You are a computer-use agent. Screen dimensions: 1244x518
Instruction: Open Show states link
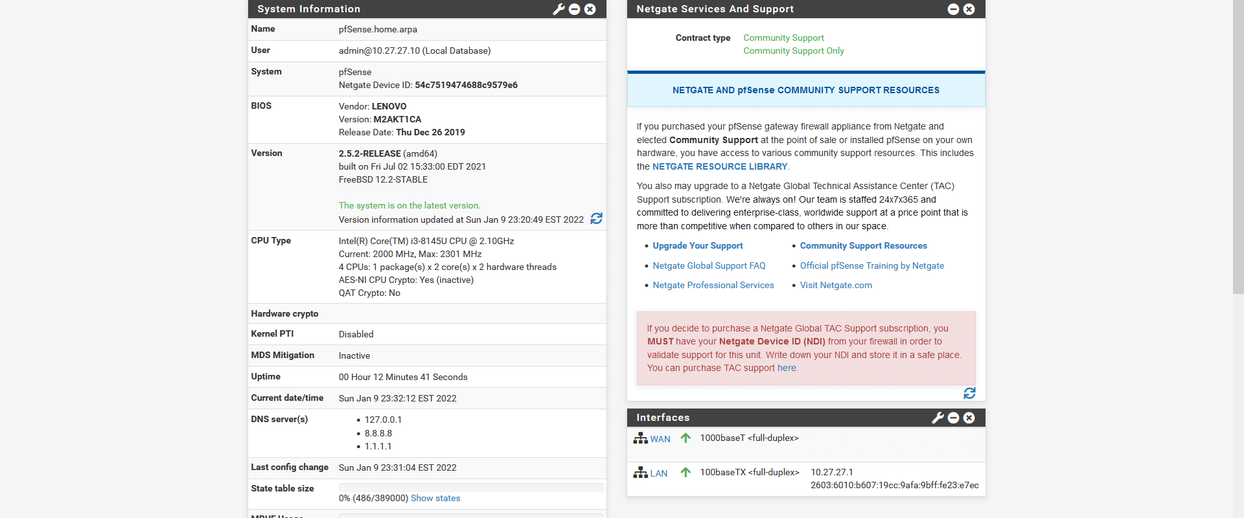pos(435,498)
